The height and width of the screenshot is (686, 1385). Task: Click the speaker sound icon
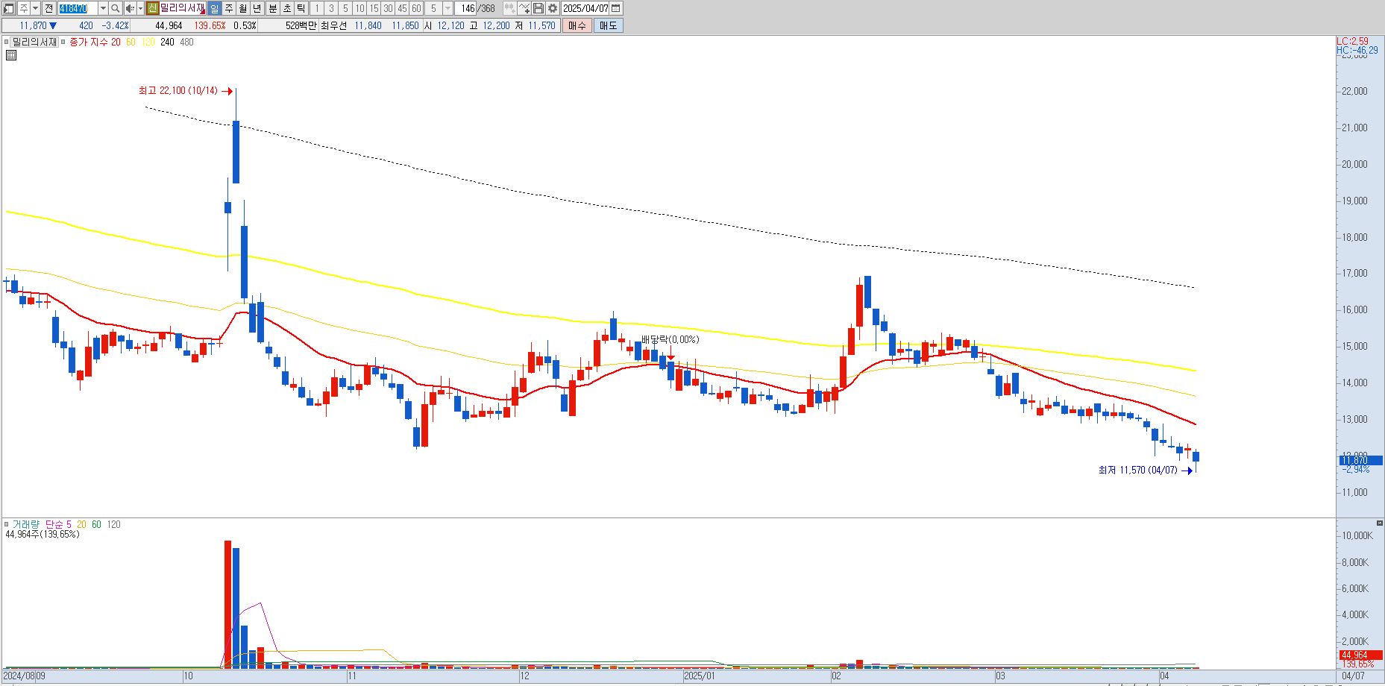130,8
